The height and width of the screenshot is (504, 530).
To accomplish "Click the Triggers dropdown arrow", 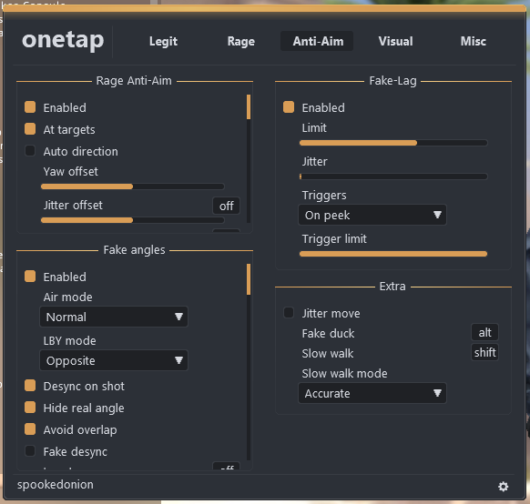I will point(437,215).
